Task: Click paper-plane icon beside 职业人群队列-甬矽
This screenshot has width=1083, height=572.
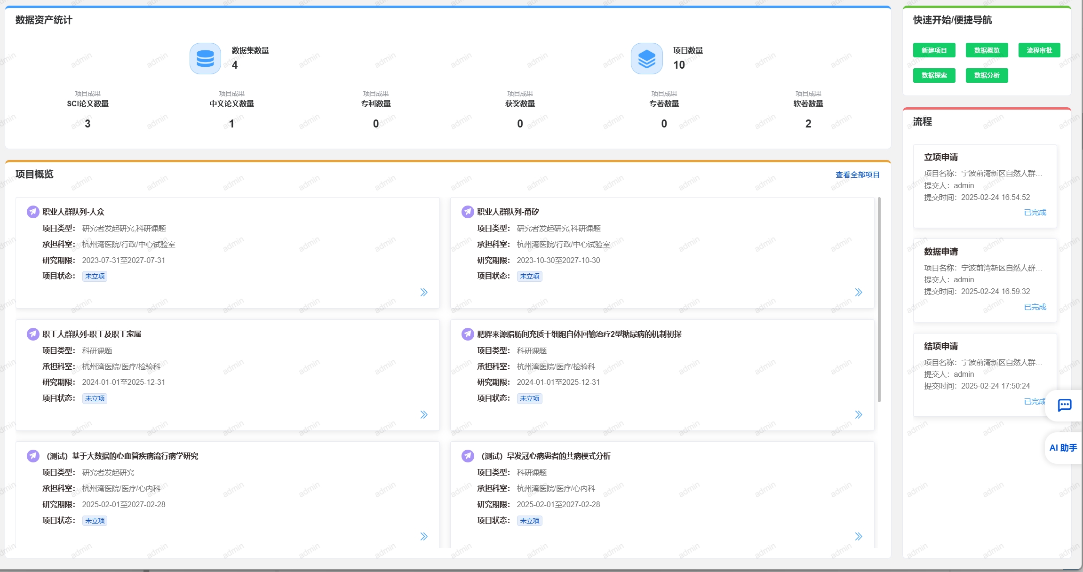Action: [x=468, y=212]
